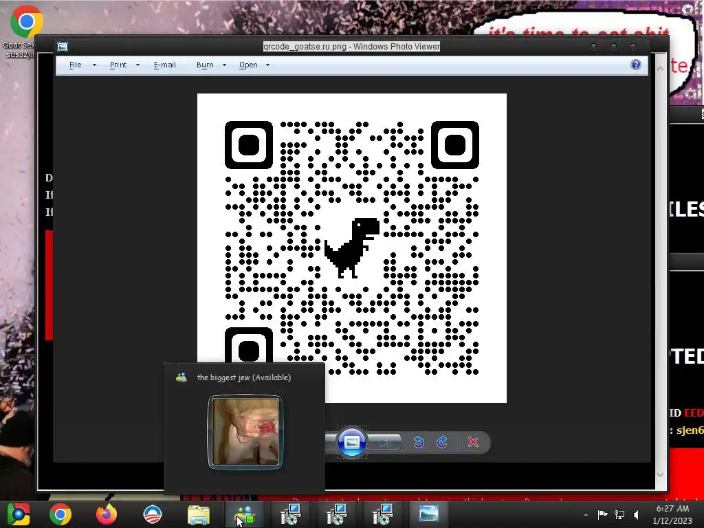Click the QR code image
Viewport: 704px width, 528px height.
click(x=352, y=247)
